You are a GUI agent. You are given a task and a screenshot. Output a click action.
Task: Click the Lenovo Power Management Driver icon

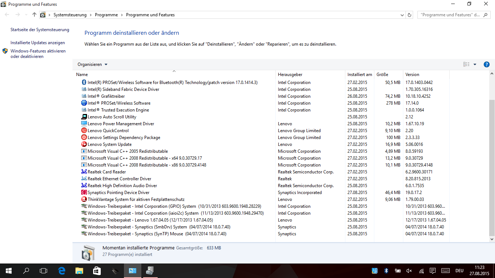click(84, 124)
